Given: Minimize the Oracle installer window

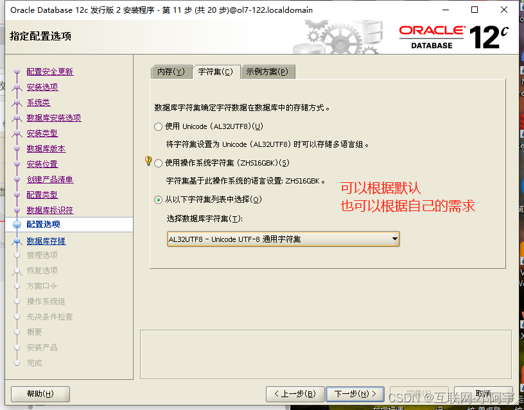Looking at the screenshot, I should point(446,10).
